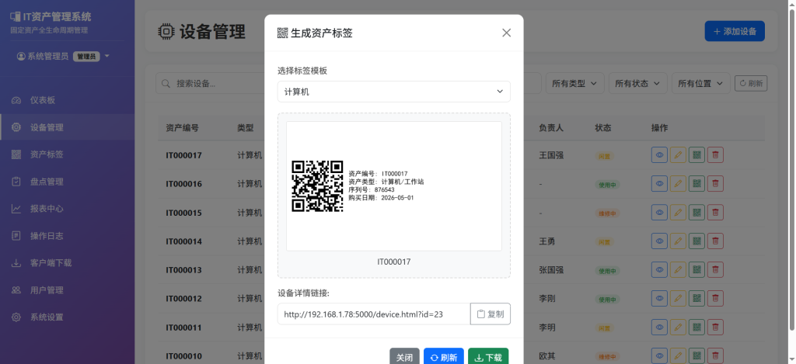The width and height of the screenshot is (796, 364).
Task: Click the 关闭 button in dialog footer
Action: [x=404, y=358]
